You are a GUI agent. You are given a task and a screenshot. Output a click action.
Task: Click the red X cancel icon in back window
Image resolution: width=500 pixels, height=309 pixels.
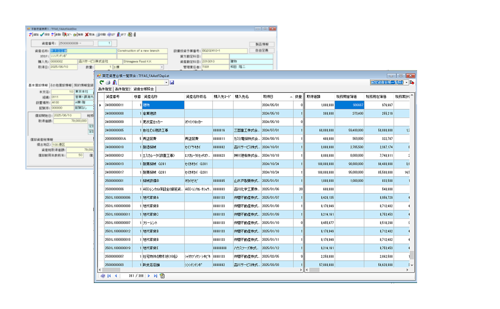click(x=87, y=34)
